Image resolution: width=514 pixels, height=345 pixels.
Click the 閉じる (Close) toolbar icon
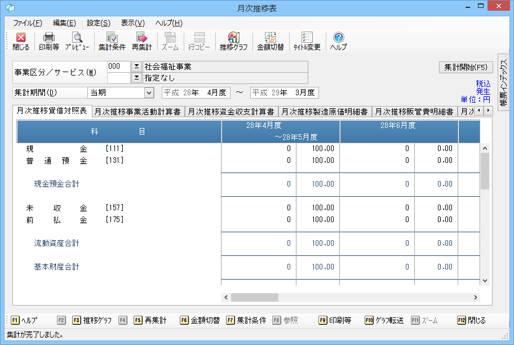[x=21, y=41]
